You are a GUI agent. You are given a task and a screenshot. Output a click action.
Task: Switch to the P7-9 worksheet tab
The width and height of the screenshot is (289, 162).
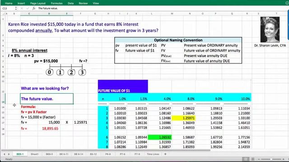pos(137,154)
